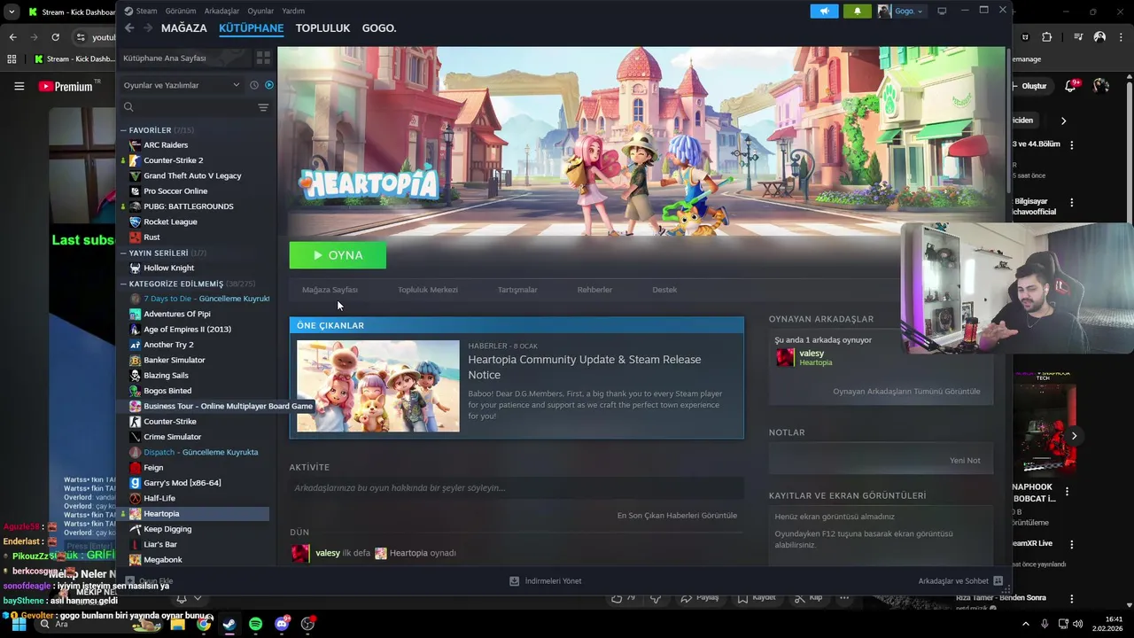The height and width of the screenshot is (638, 1134).
Task: Open İndirmeleri Yönet downloads manager
Action: point(546,581)
